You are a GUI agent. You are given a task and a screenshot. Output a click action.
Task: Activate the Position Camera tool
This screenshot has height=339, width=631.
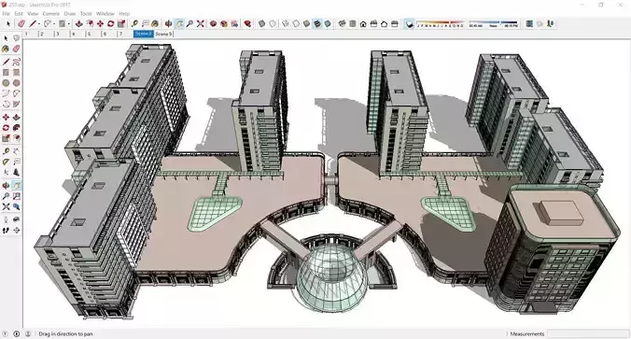pos(6,219)
